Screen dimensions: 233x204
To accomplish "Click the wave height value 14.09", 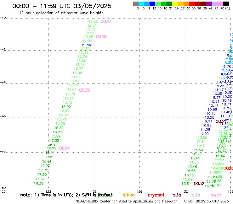I will [76, 77].
